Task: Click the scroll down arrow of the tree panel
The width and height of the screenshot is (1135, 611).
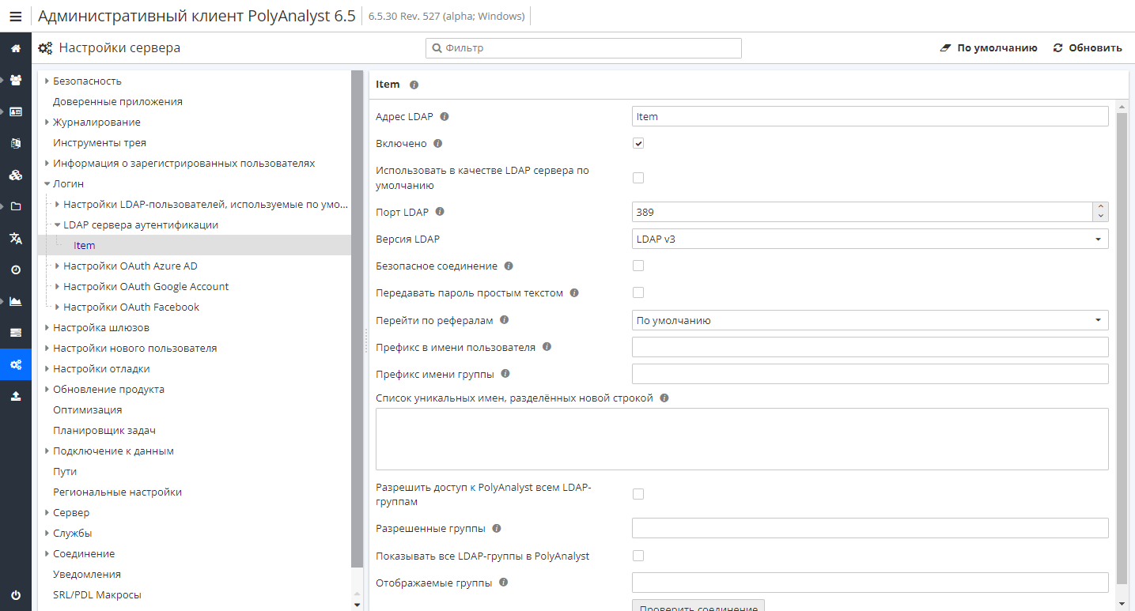Action: pos(357,605)
